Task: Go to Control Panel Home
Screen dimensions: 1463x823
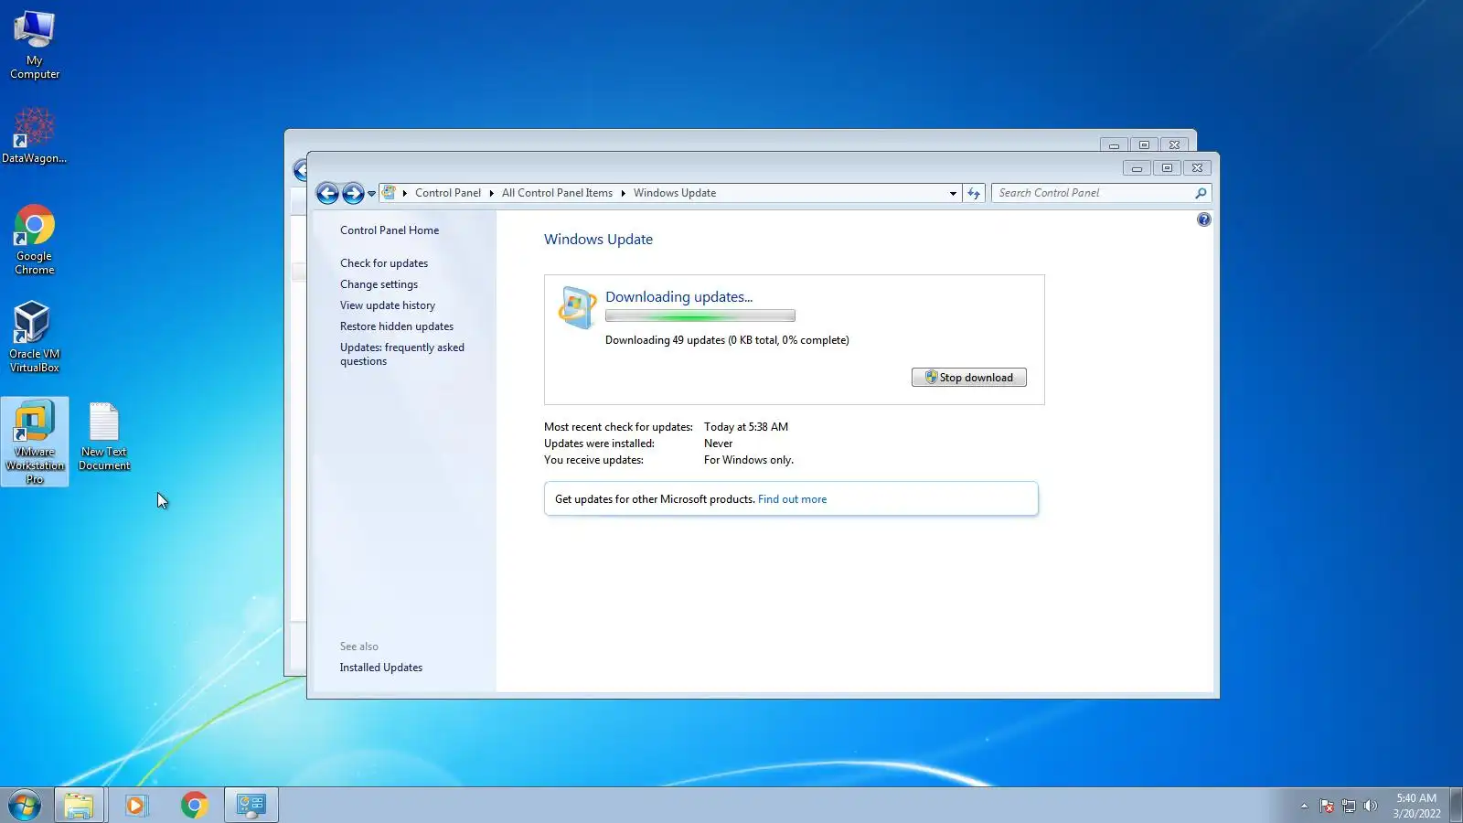Action: [390, 230]
